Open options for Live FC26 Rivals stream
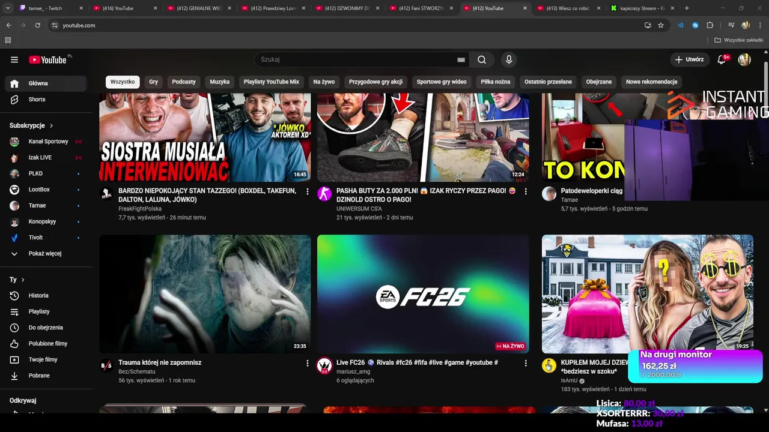 526,363
